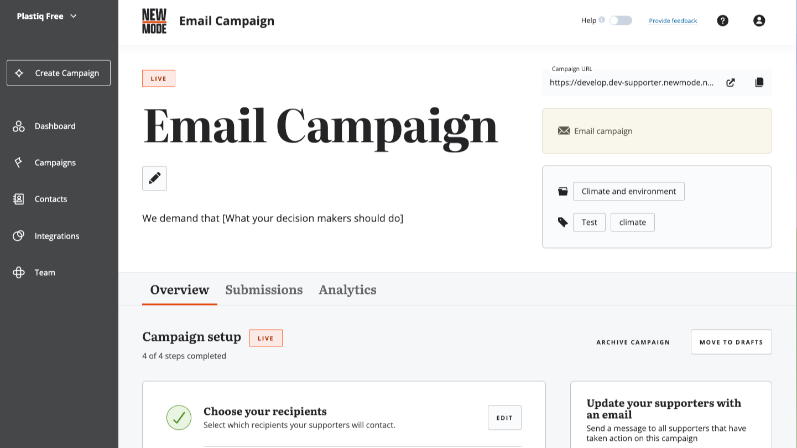Edit the Choose your recipients step
The width and height of the screenshot is (797, 448).
point(504,418)
